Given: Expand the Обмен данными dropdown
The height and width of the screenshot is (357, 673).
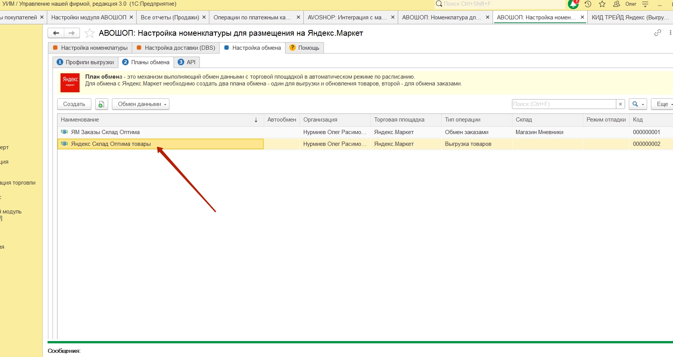Looking at the screenshot, I should pyautogui.click(x=140, y=104).
